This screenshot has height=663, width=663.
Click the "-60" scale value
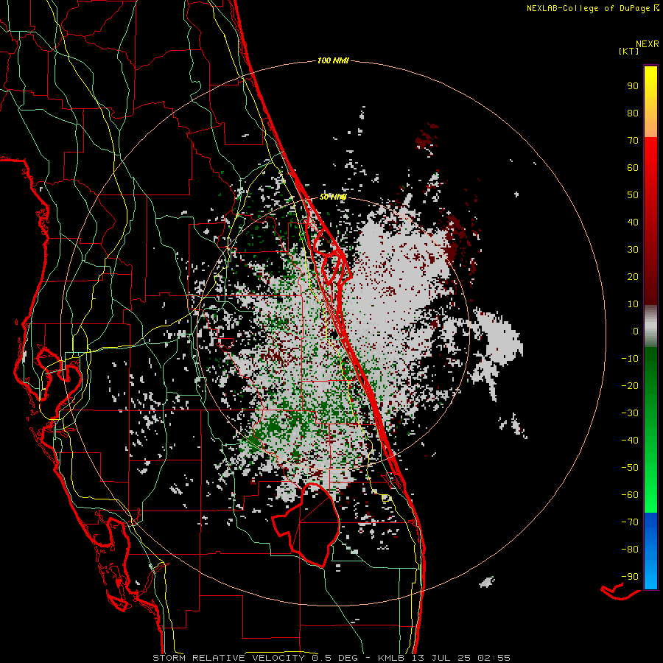pyautogui.click(x=630, y=495)
